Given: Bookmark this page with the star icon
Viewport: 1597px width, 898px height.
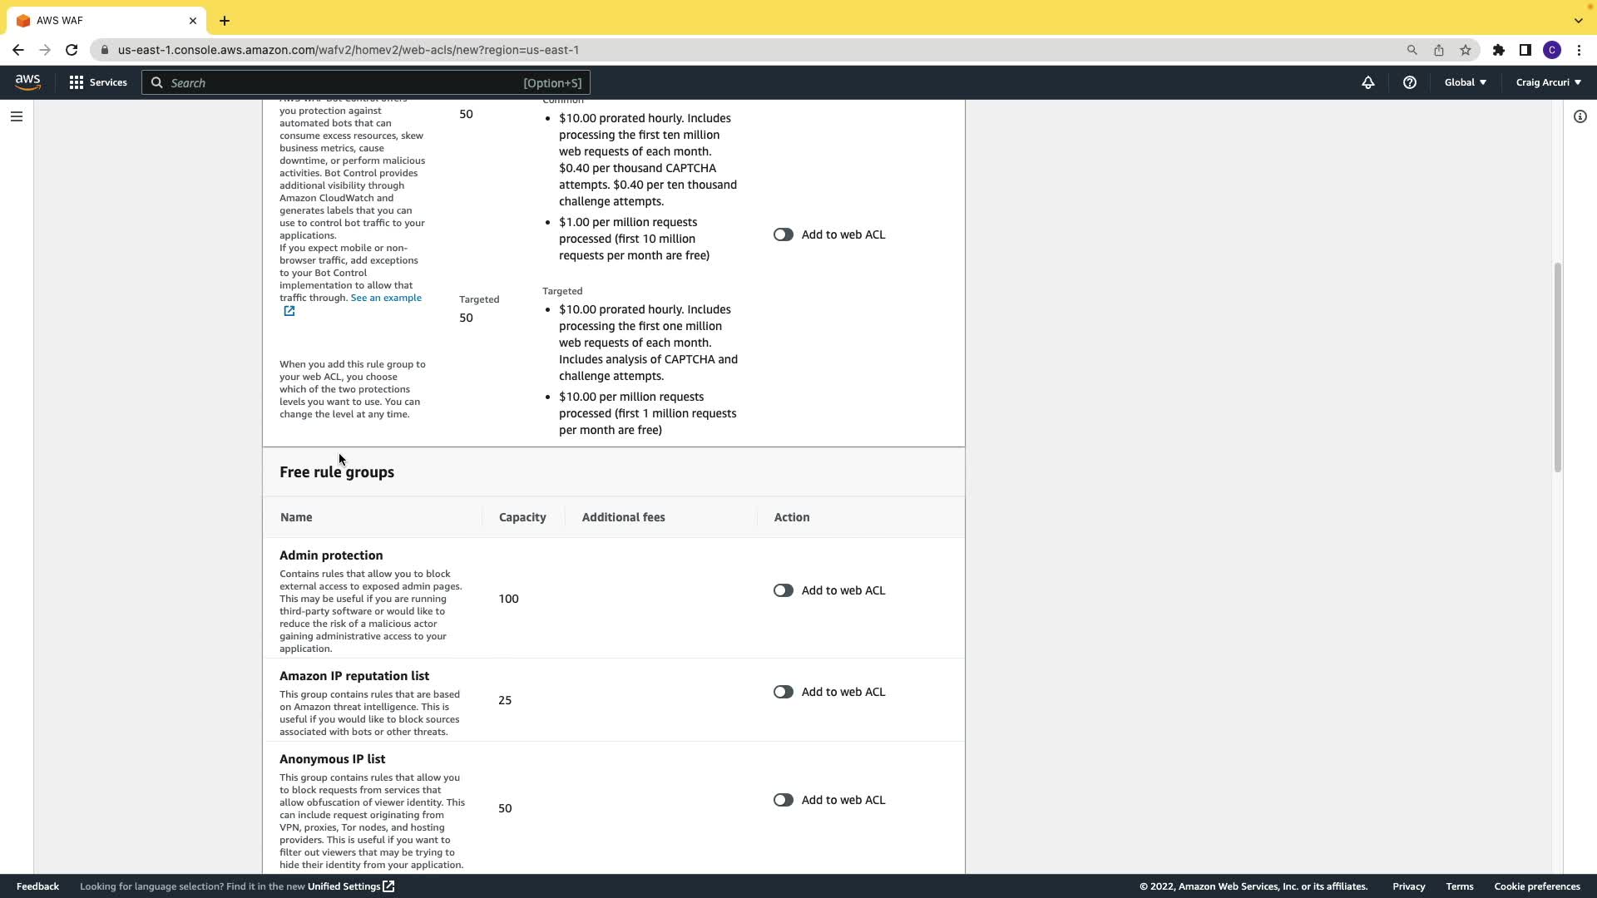Looking at the screenshot, I should [x=1465, y=50].
